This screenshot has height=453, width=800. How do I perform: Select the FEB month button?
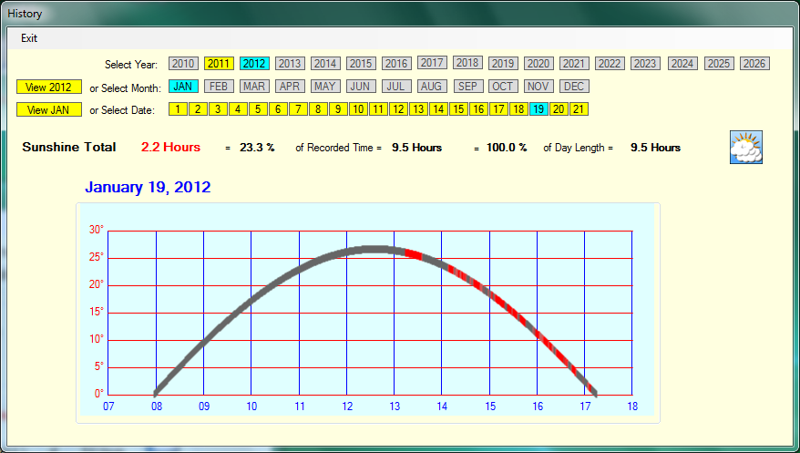(x=219, y=87)
